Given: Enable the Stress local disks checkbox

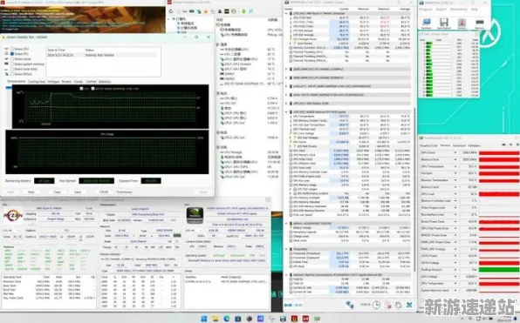Looking at the screenshot, I should pyautogui.click(x=12, y=69).
